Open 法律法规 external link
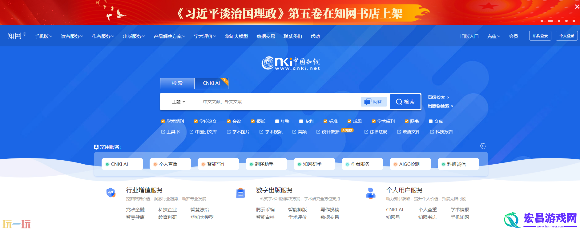The width and height of the screenshot is (580, 230). click(x=376, y=132)
